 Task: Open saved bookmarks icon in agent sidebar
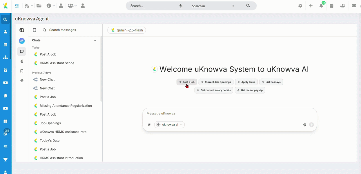tap(22, 71)
